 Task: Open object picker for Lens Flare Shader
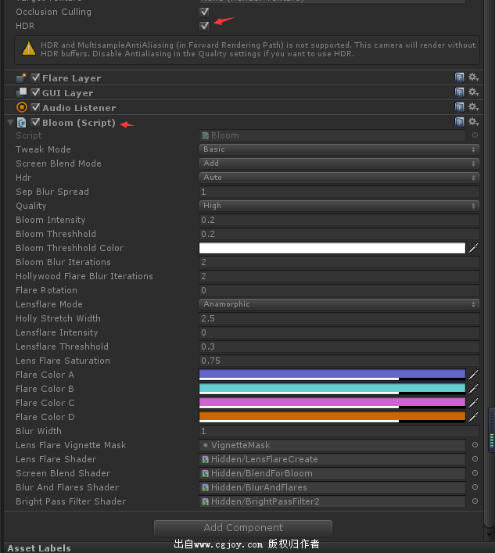click(x=475, y=459)
